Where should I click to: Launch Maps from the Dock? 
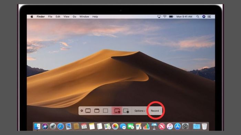(107, 126)
